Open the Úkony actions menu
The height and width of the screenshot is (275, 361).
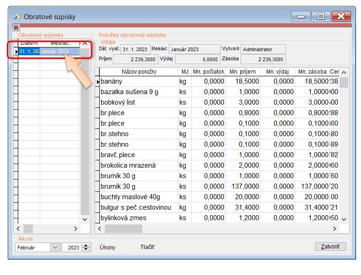[x=108, y=247]
